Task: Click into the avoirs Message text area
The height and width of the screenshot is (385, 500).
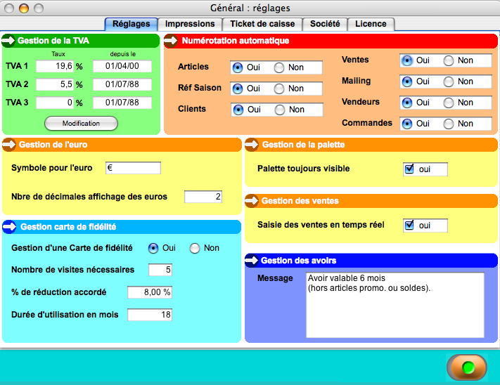Action: pyautogui.click(x=395, y=305)
